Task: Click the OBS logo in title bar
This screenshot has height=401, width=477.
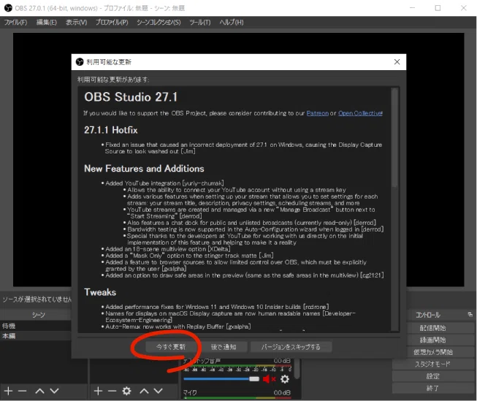Action: [x=8, y=8]
